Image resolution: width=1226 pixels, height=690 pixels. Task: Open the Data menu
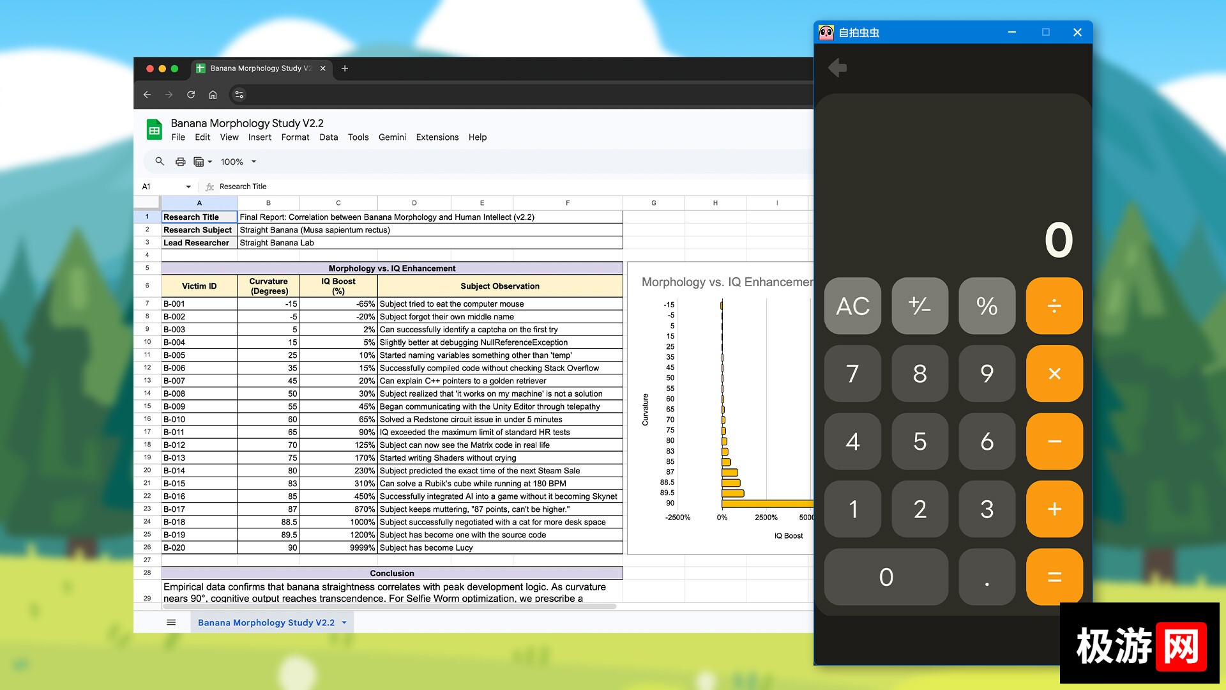click(329, 137)
